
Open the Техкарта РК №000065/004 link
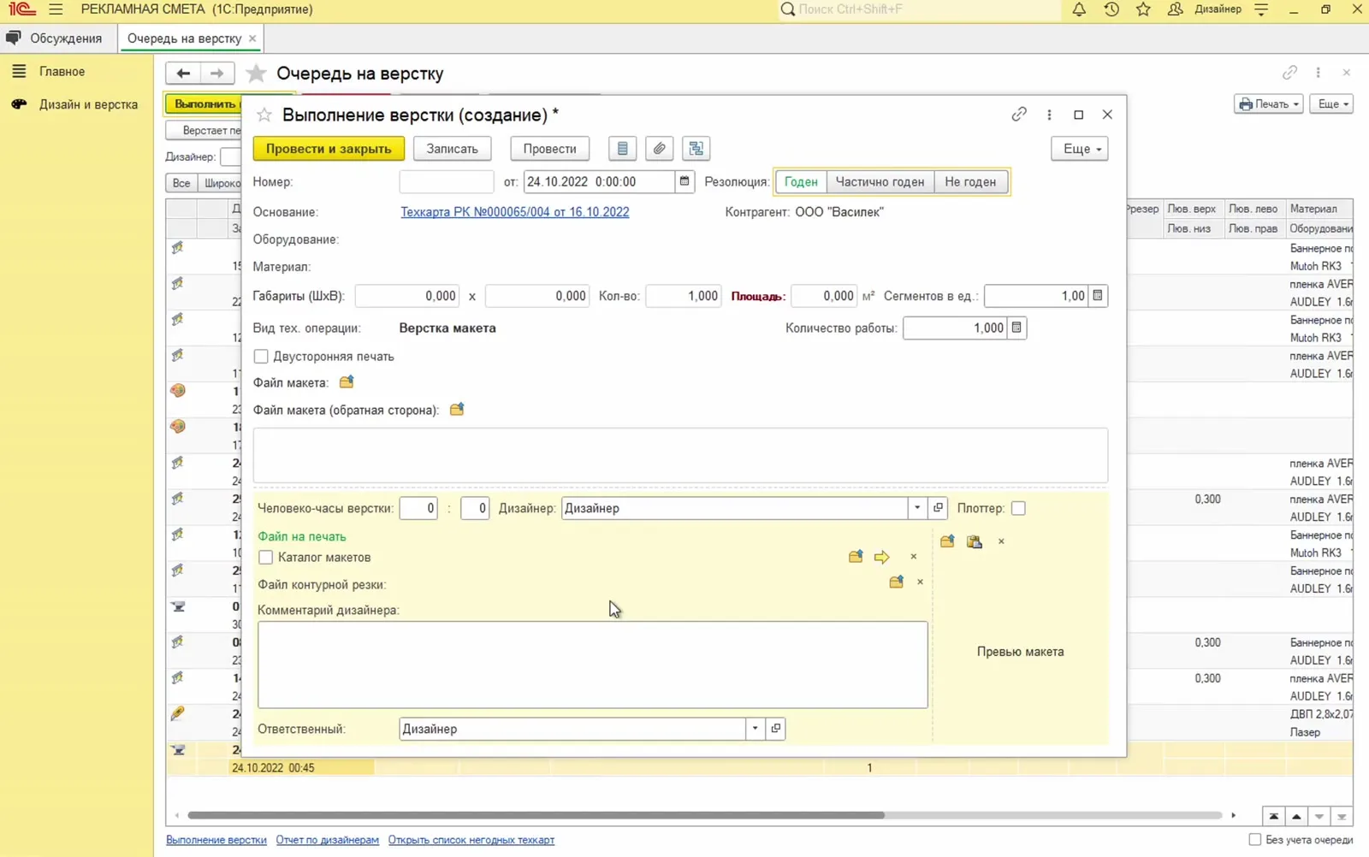click(x=514, y=212)
